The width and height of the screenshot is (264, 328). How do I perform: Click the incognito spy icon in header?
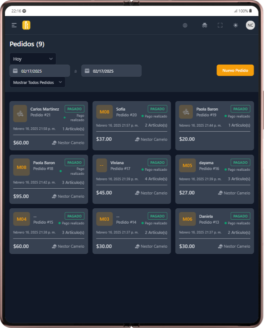pyautogui.click(x=205, y=25)
